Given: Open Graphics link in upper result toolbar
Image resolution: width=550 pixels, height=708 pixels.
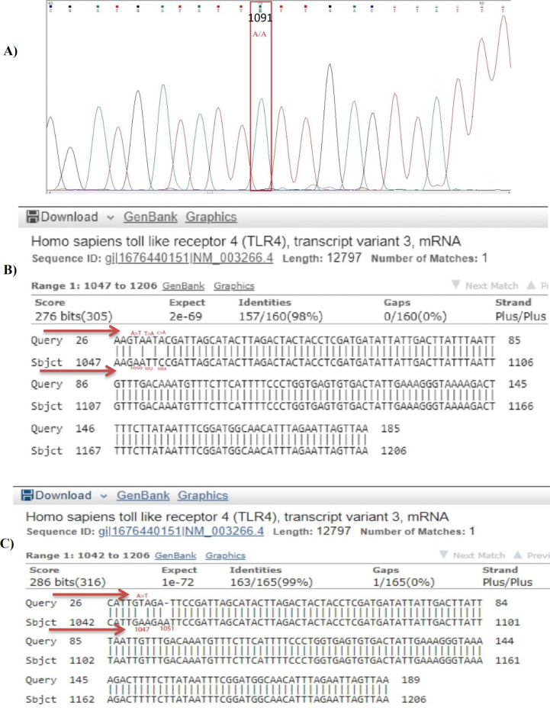Looking at the screenshot, I should [x=211, y=216].
